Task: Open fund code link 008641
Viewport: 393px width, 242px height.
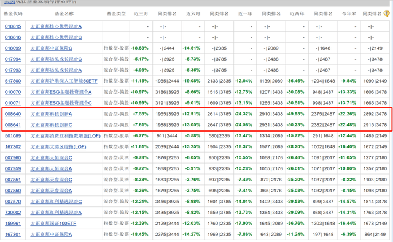Action: pyautogui.click(x=13, y=125)
